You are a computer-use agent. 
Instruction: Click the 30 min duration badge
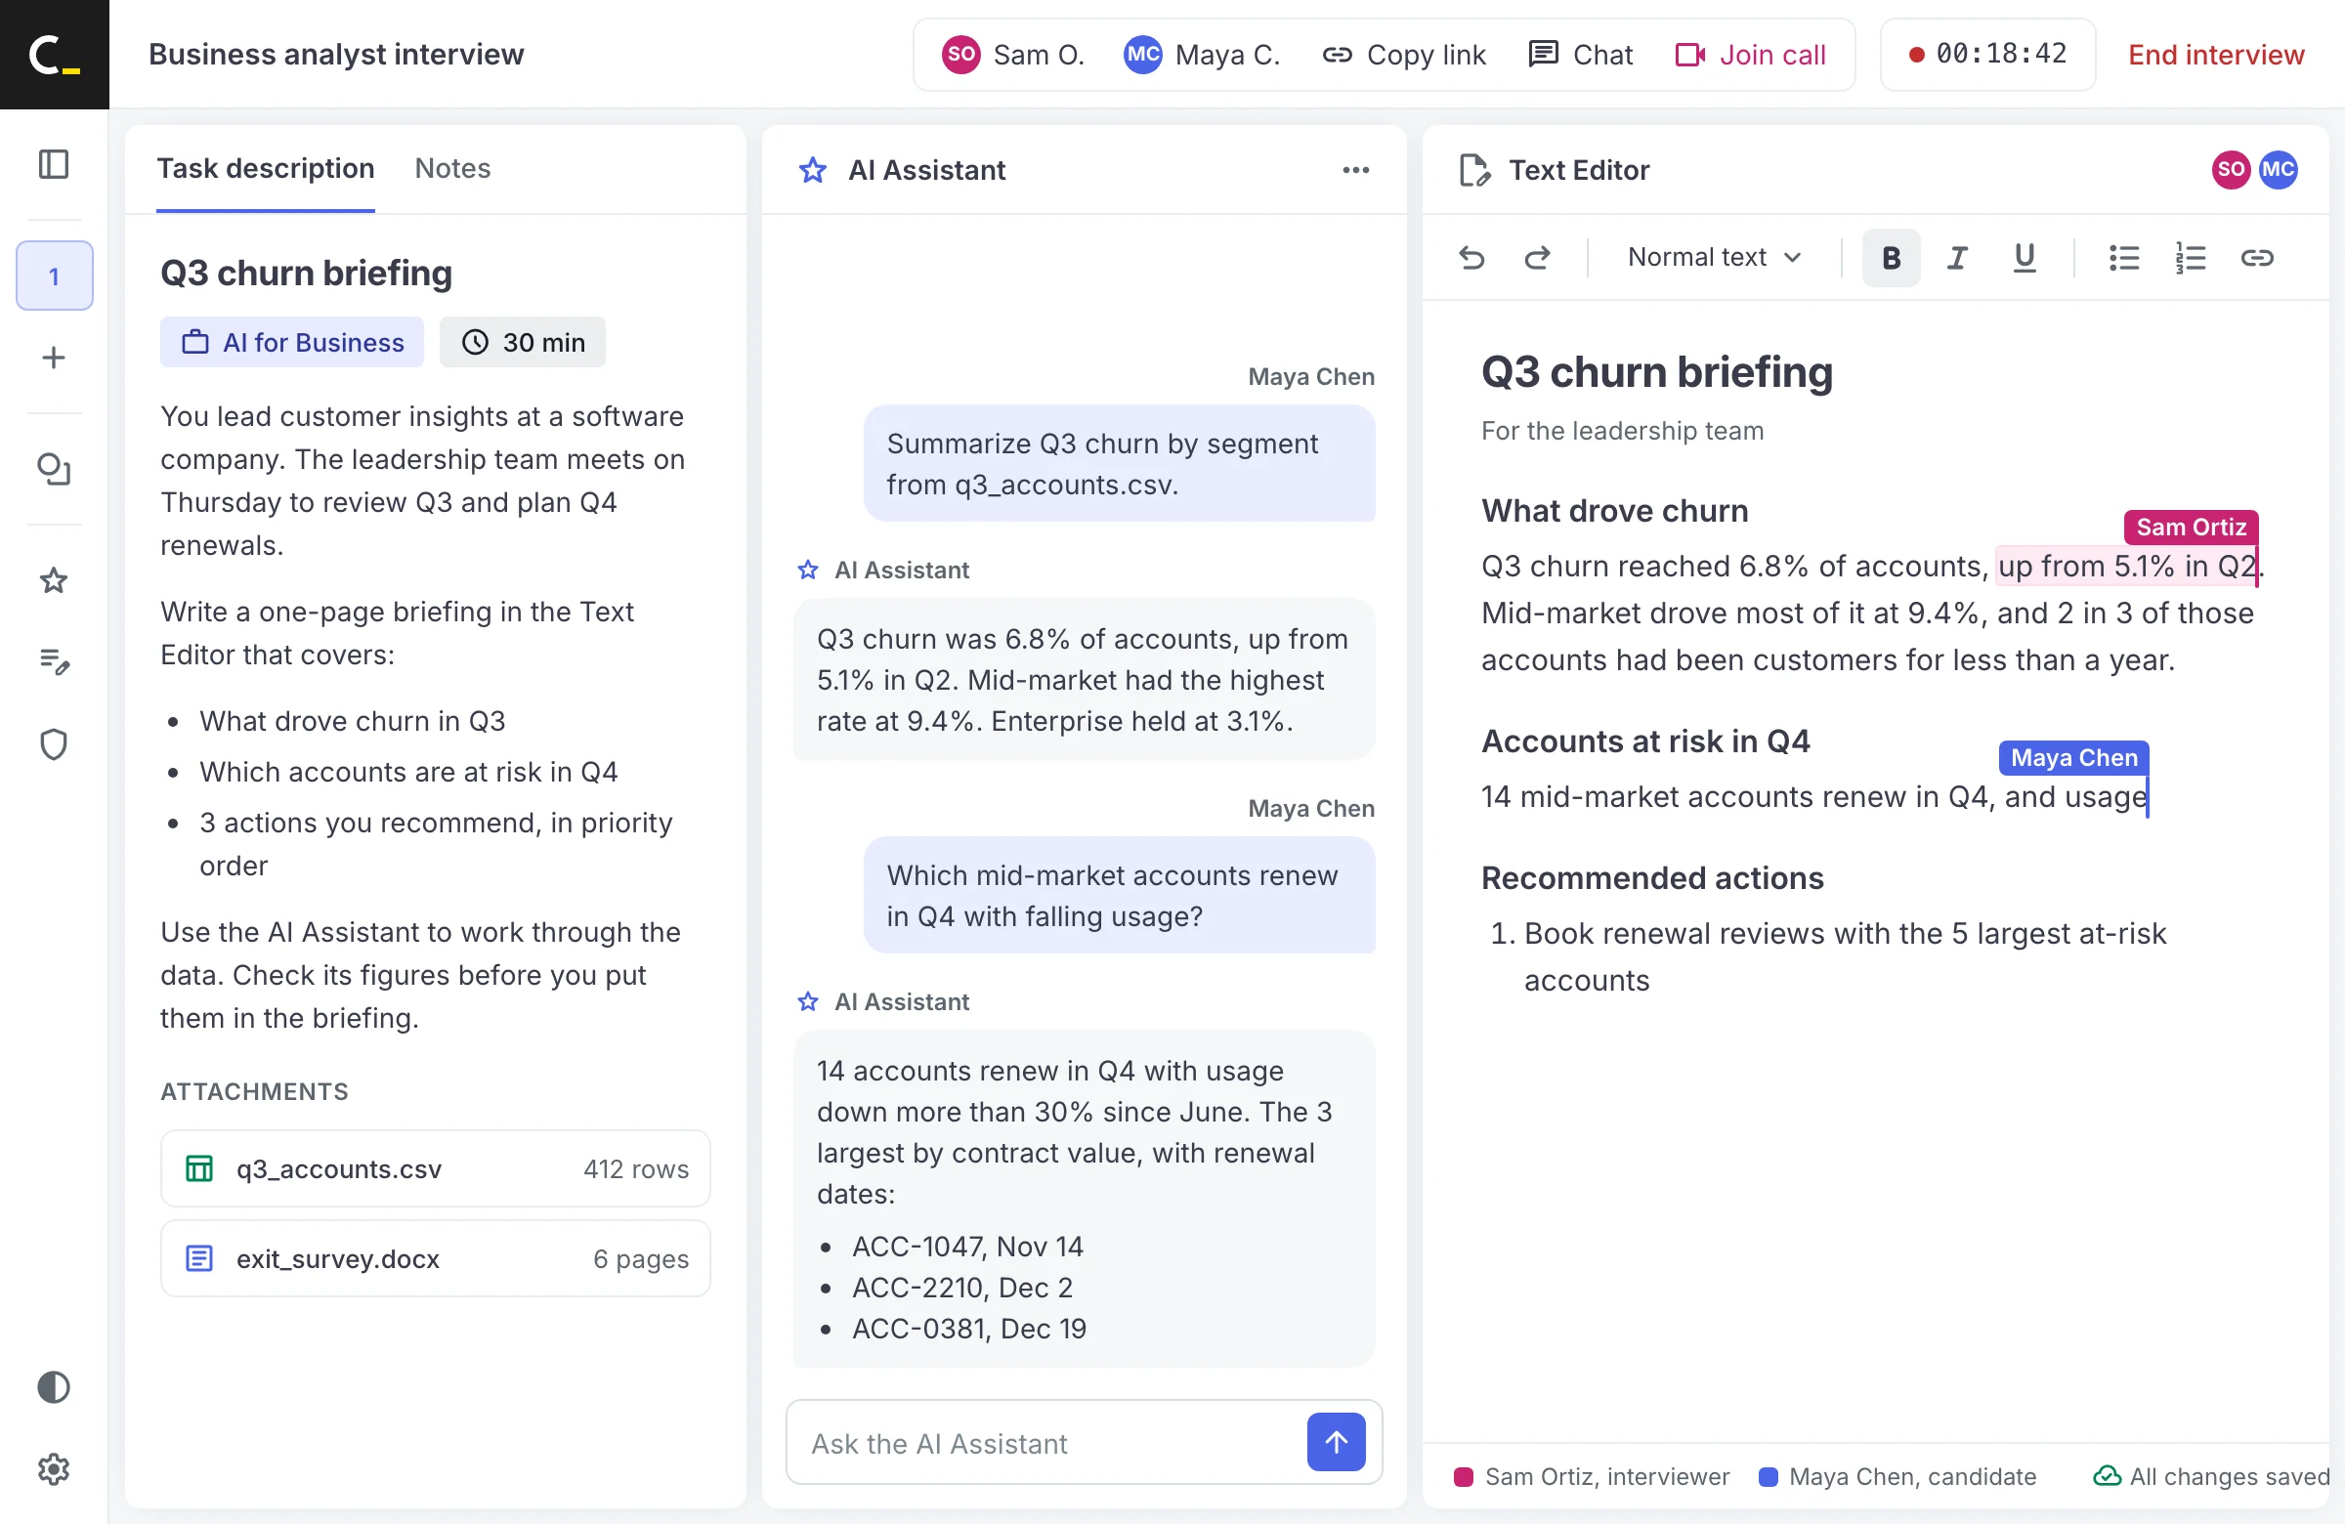tap(522, 342)
